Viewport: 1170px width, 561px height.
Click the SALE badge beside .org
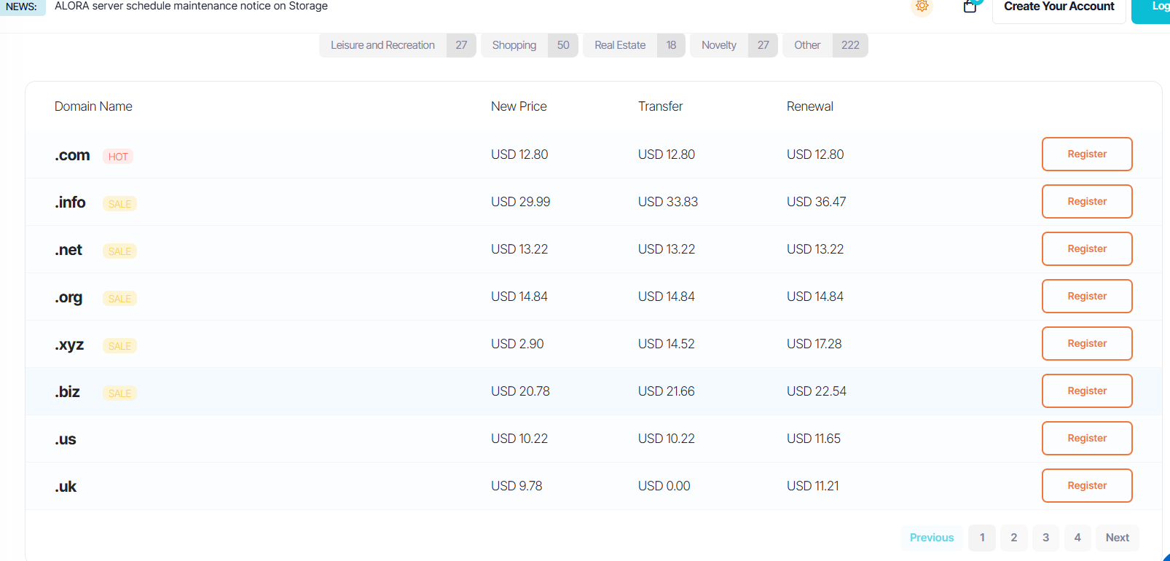click(x=119, y=299)
